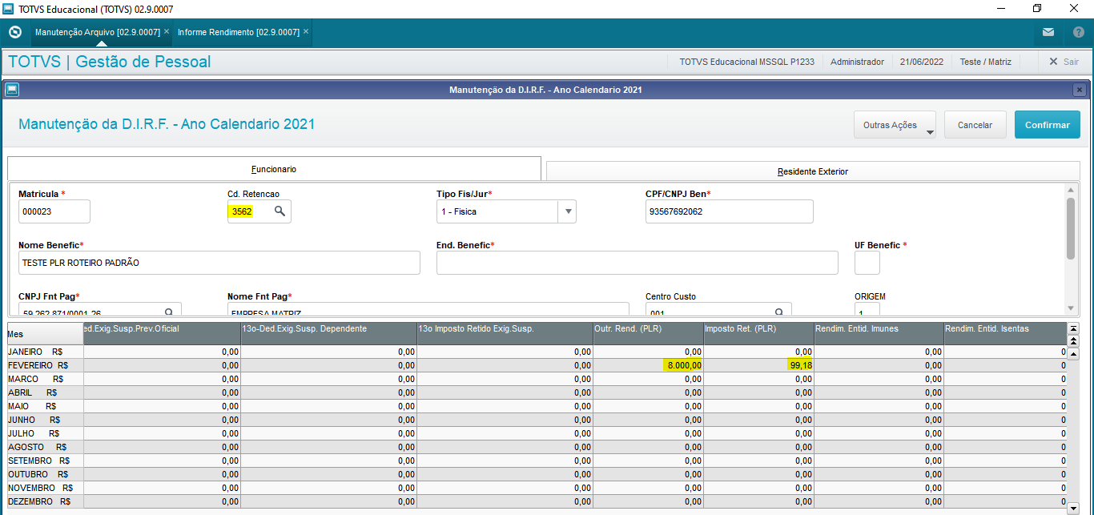Screen dimensions: 1094x515
Task: Expand the Outras Ações menu
Action: pyautogui.click(x=895, y=125)
